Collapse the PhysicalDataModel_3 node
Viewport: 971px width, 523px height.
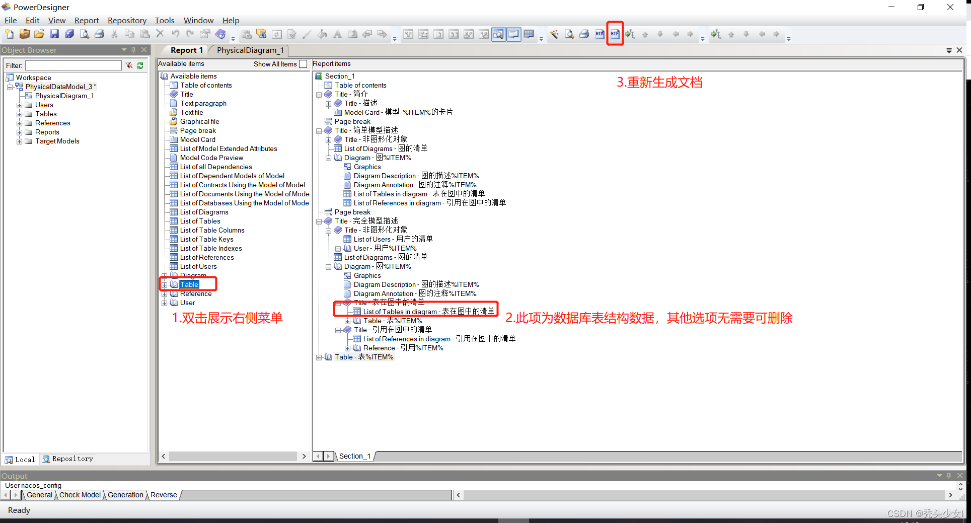(x=10, y=87)
